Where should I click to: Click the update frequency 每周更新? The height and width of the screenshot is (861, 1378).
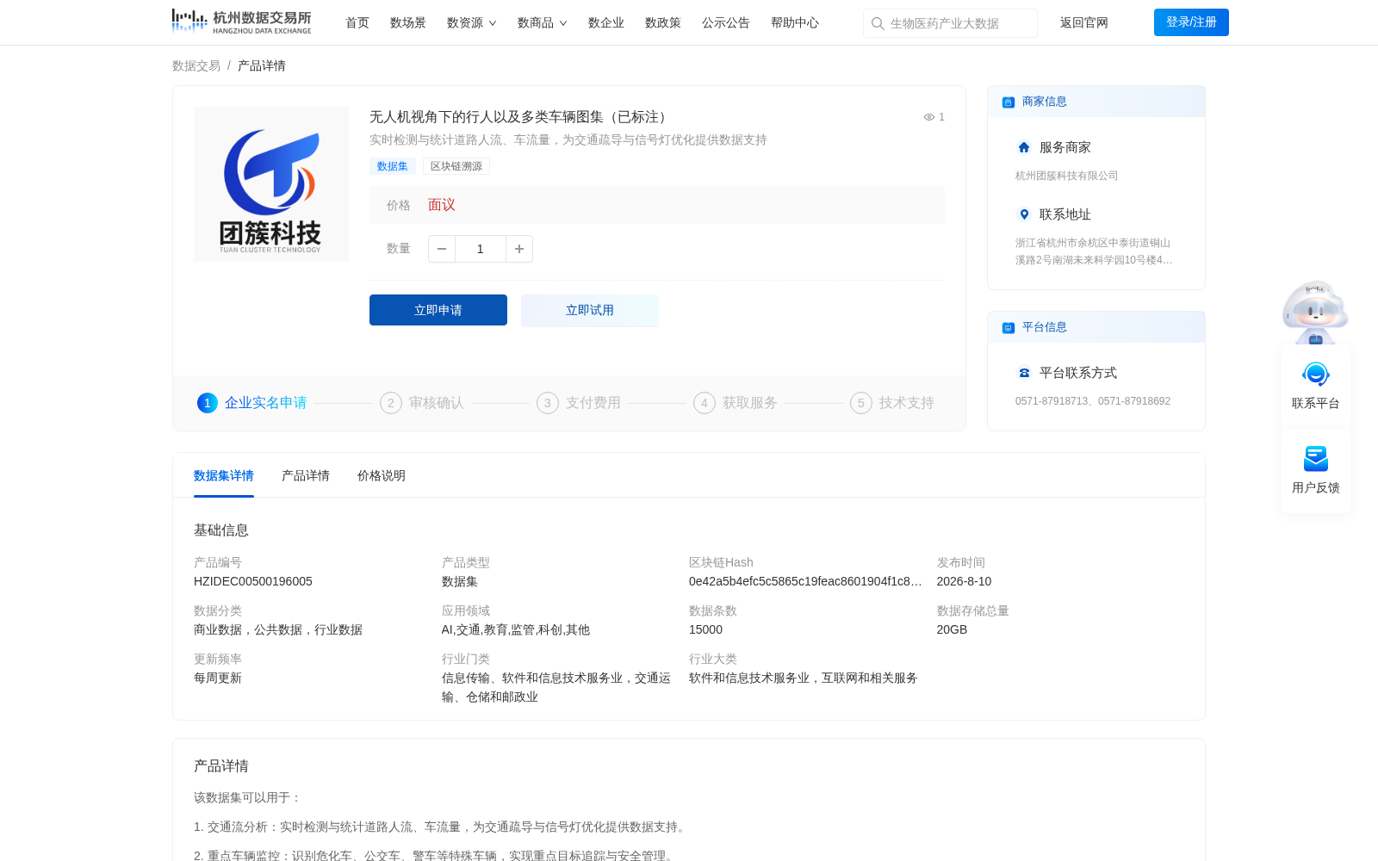pyautogui.click(x=218, y=678)
